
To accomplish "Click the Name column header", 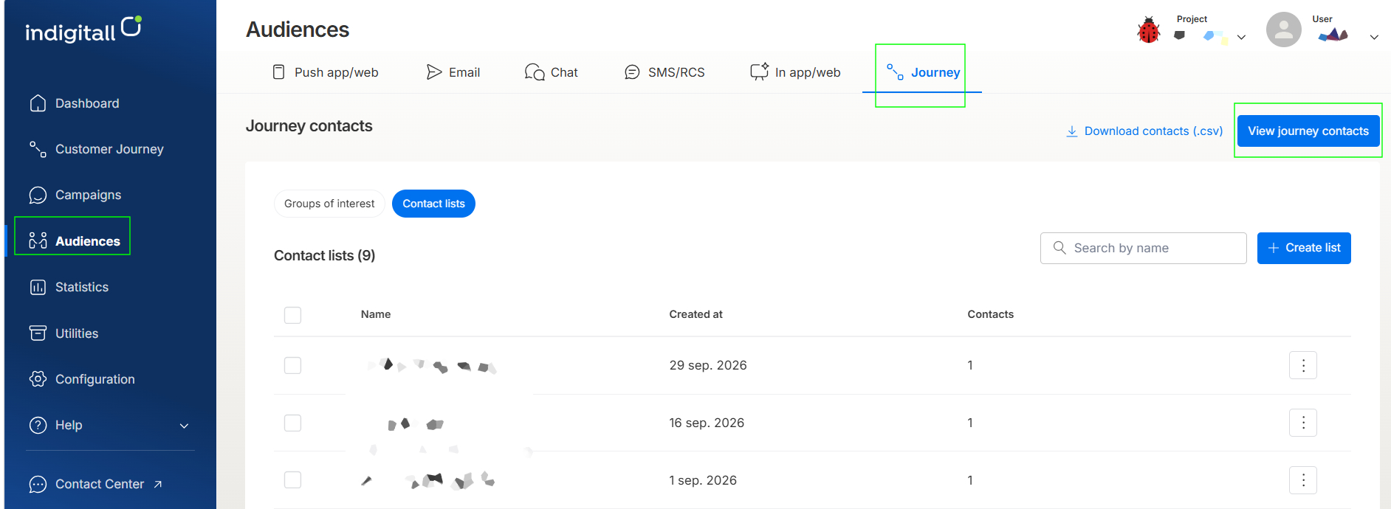I will [376, 314].
